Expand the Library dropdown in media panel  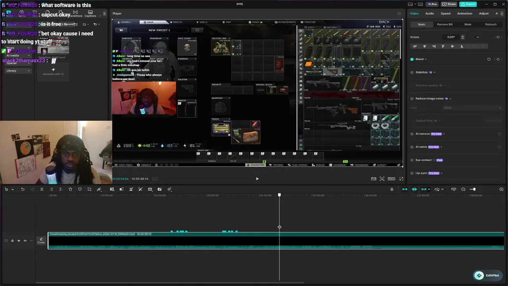[x=18, y=71]
